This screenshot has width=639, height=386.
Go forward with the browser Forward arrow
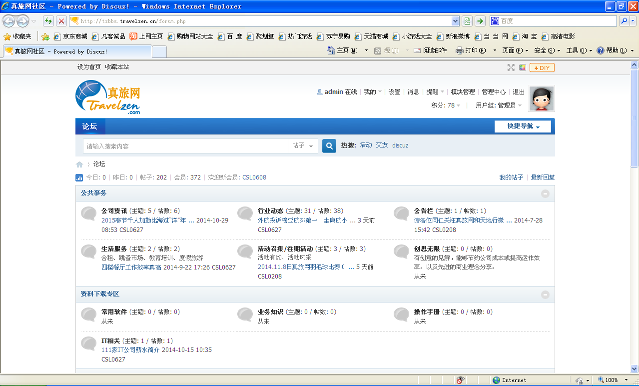(x=22, y=21)
